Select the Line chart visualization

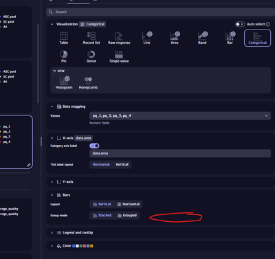point(147,38)
